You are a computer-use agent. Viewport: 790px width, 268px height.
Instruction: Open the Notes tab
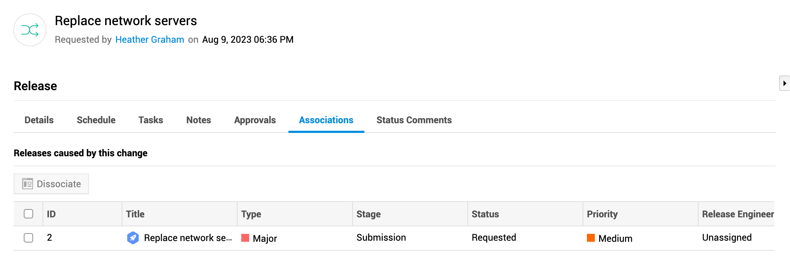click(199, 120)
